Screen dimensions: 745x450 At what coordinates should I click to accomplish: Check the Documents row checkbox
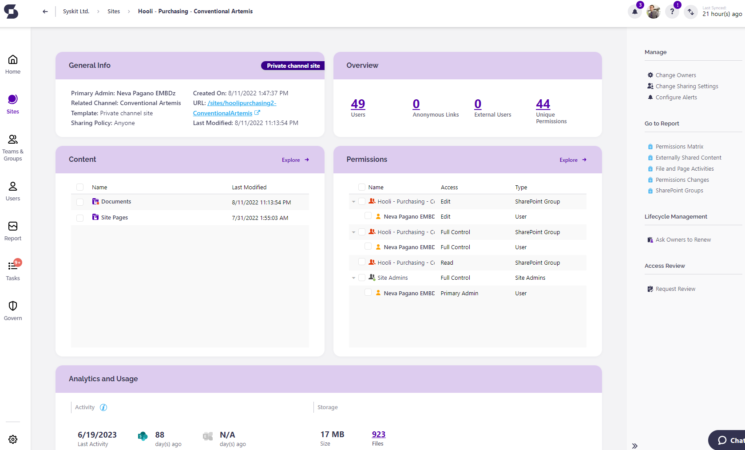tap(80, 202)
